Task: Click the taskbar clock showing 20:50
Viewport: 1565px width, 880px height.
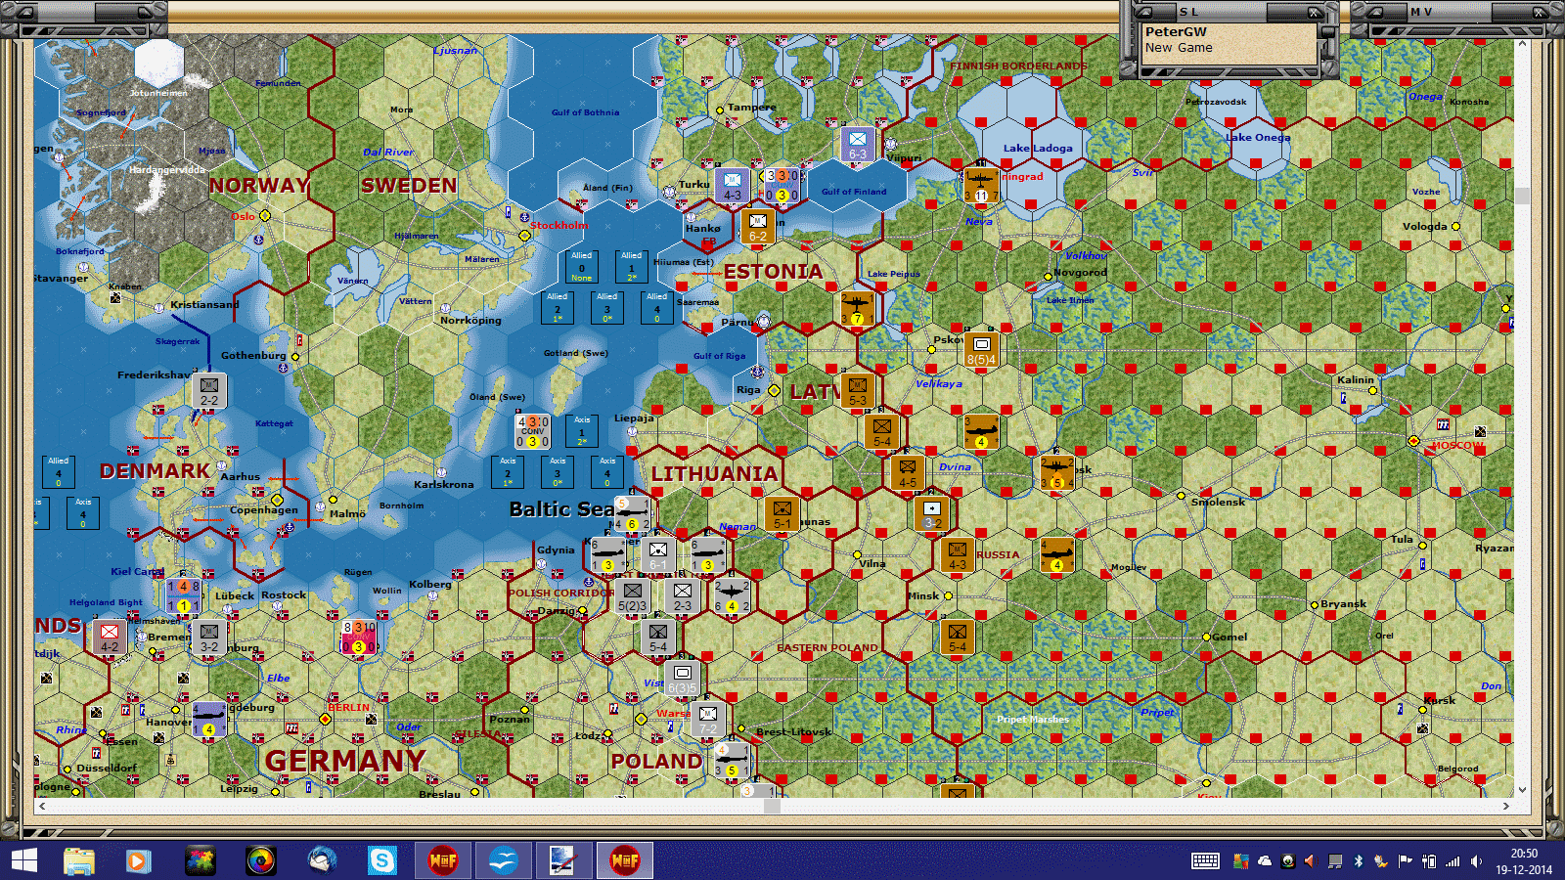Action: [x=1524, y=854]
